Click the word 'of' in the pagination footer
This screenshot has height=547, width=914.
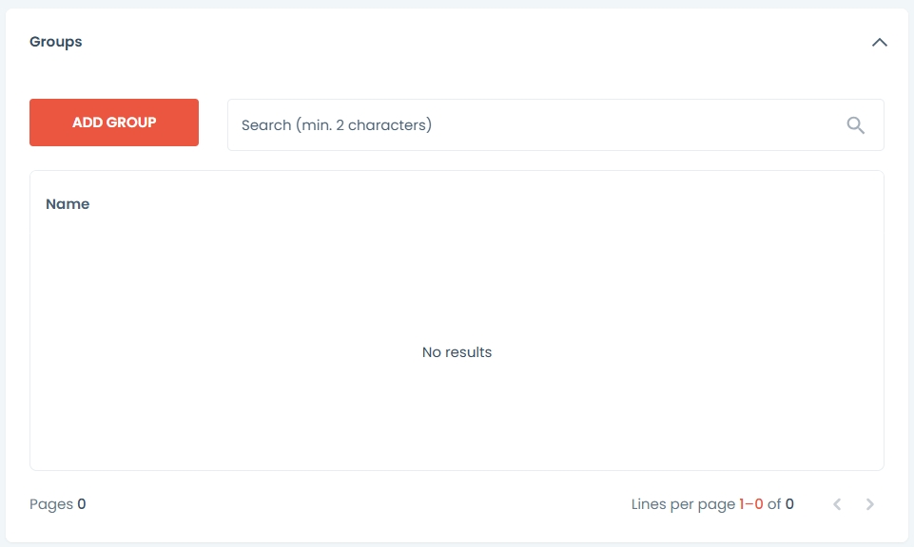click(774, 504)
